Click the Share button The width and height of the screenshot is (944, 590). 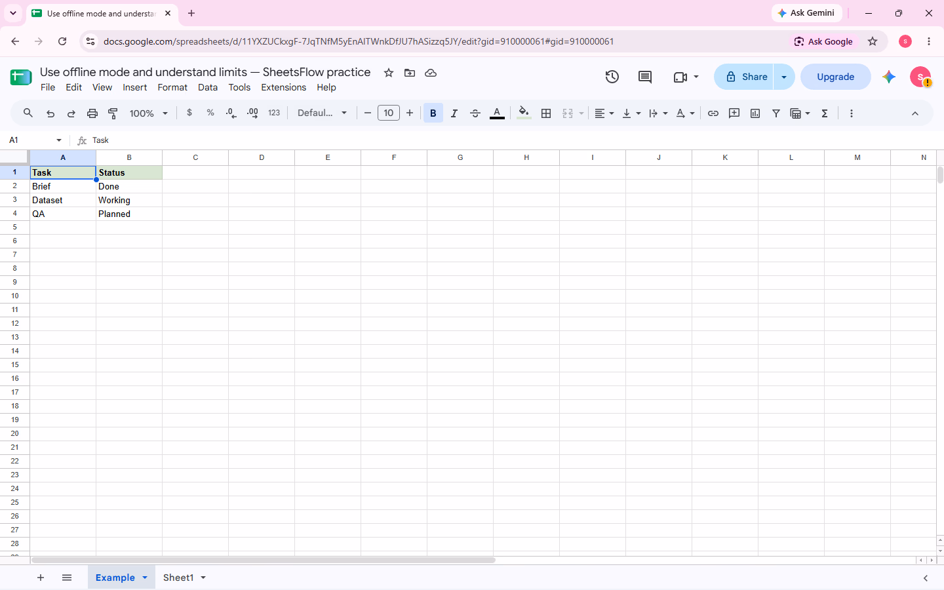(745, 77)
